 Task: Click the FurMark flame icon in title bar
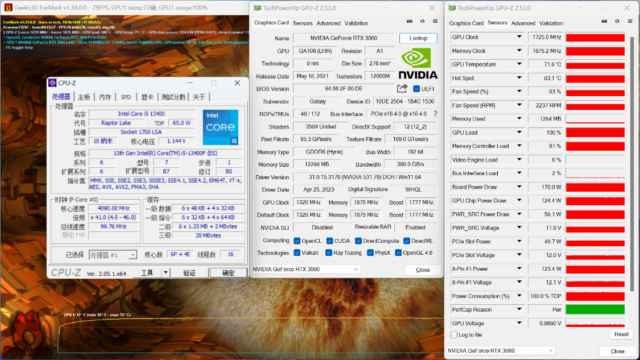click(x=8, y=7)
